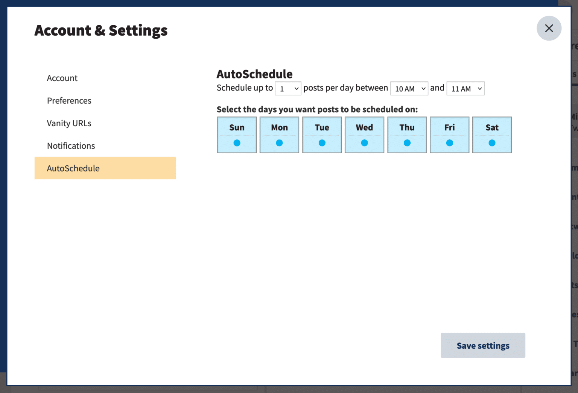Click the blue dot under Sat
The height and width of the screenshot is (393, 578).
pos(492,143)
